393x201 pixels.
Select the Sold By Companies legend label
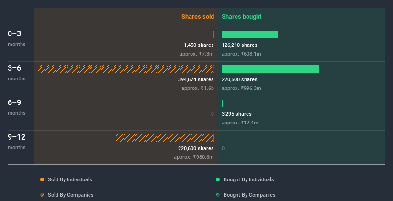coord(71,195)
